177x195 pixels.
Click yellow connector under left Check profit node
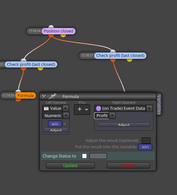click(40, 69)
